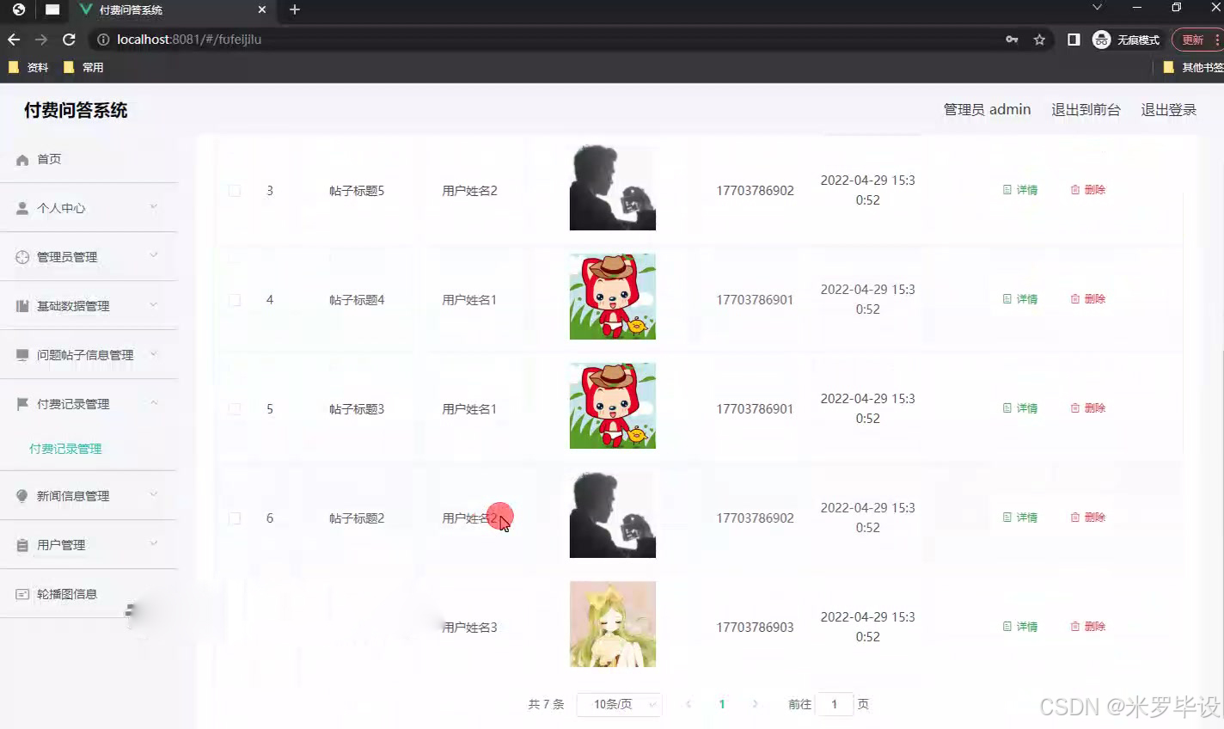
Task: Select the checkbox on row 帖子标题3
Action: click(x=234, y=408)
